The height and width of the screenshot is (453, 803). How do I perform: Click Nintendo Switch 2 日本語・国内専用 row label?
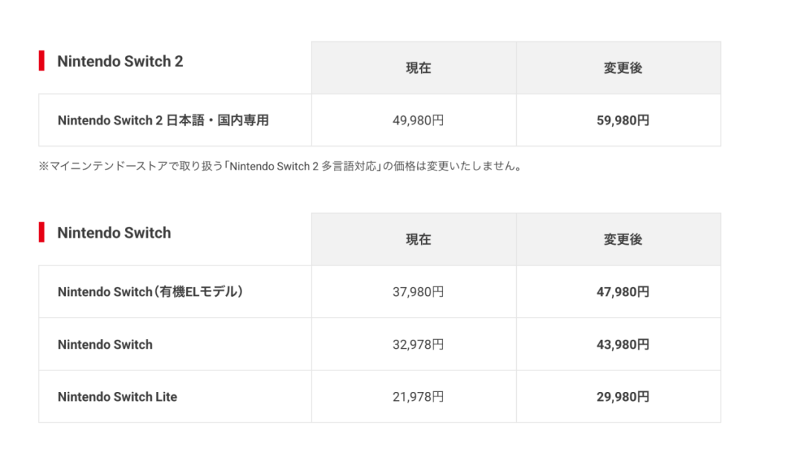163,121
